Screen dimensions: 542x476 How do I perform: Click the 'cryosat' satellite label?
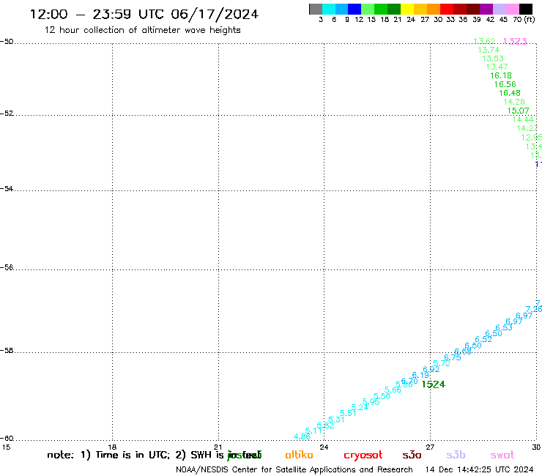[x=363, y=455]
